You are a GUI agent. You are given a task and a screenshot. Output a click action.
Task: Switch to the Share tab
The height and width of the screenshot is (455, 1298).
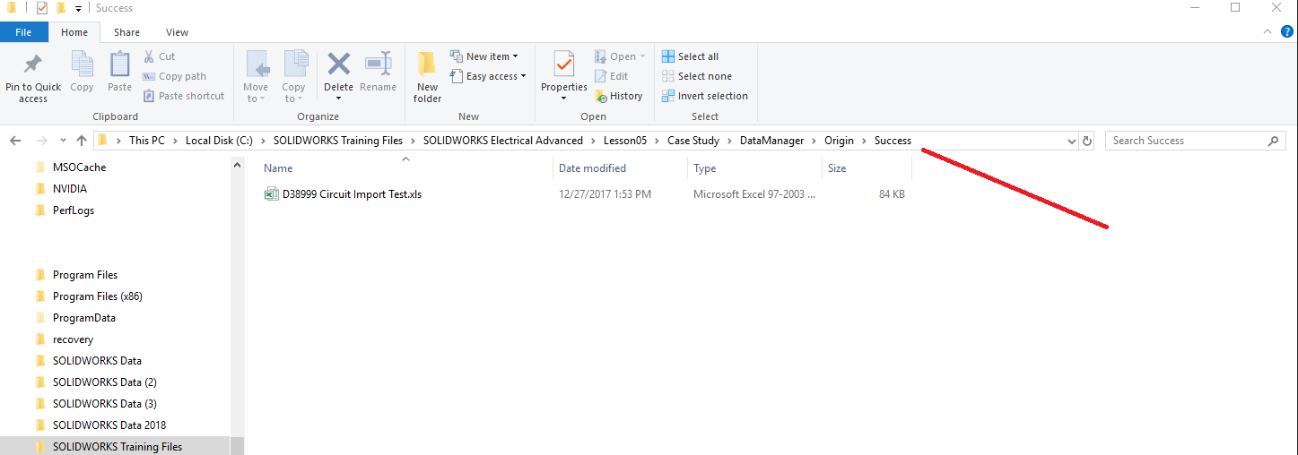[x=126, y=32]
